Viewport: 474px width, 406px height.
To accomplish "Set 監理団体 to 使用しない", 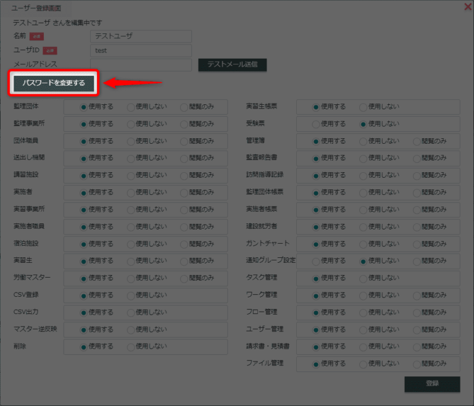I will (131, 107).
